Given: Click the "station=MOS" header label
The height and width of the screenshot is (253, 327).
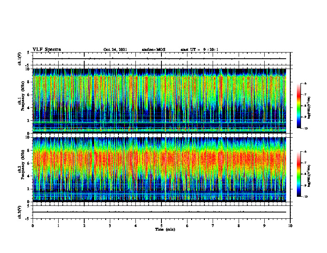Looking at the screenshot, I should (154, 50).
